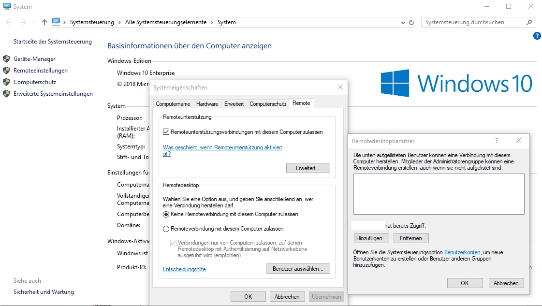Toggle the network level authentication checkbox

pyautogui.click(x=173, y=243)
